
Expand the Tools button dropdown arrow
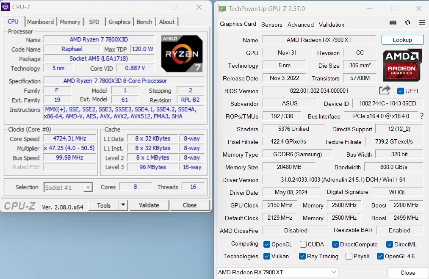[123, 205]
